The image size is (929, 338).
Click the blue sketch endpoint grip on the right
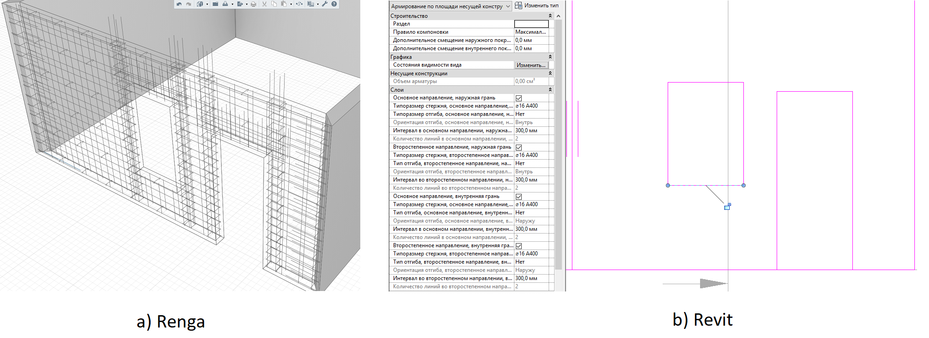(x=743, y=185)
